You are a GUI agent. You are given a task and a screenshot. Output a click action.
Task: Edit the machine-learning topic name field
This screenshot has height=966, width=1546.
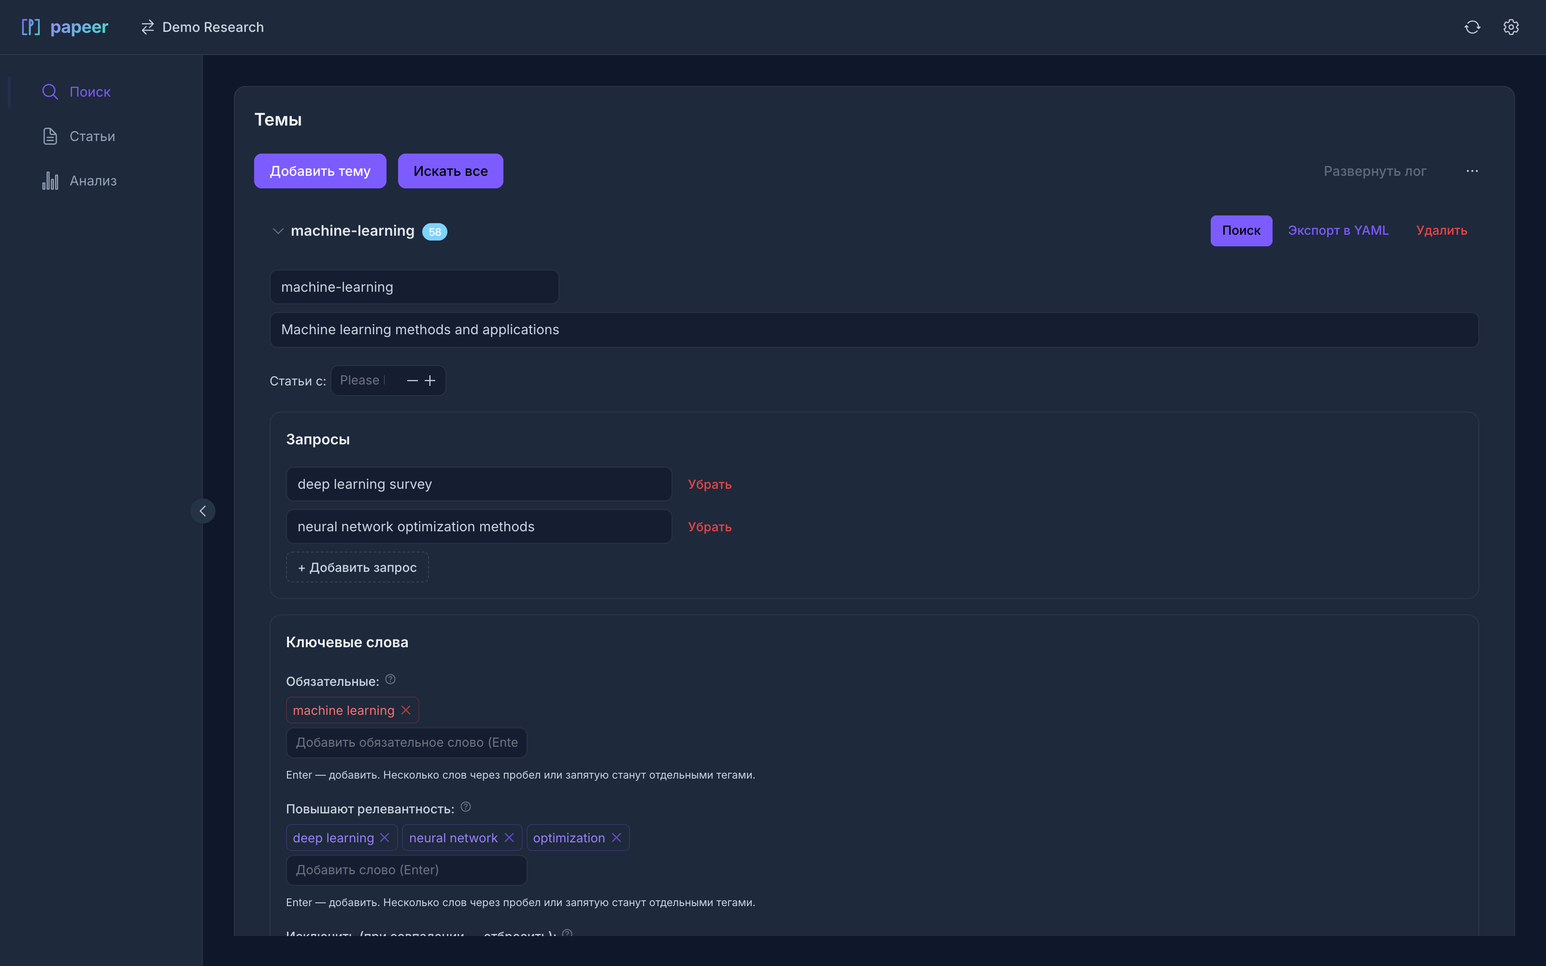(x=414, y=287)
